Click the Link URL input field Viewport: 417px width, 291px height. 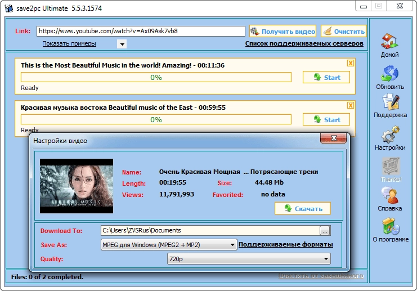pyautogui.click(x=141, y=31)
